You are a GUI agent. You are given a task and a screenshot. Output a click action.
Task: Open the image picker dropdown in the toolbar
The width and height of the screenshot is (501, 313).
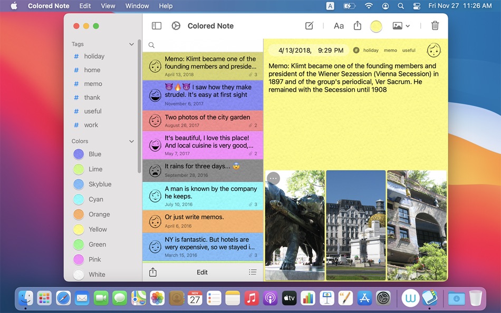(x=402, y=25)
